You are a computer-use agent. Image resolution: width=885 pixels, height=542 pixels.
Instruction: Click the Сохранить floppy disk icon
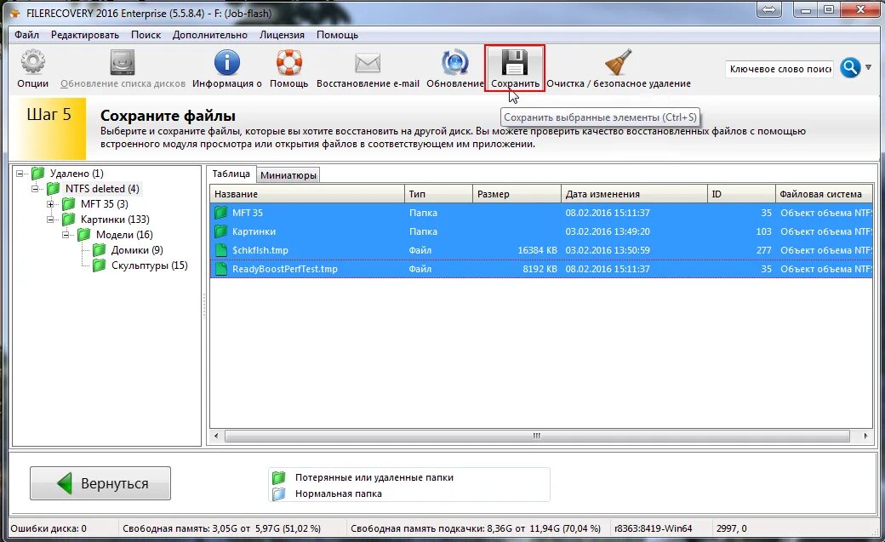(515, 62)
